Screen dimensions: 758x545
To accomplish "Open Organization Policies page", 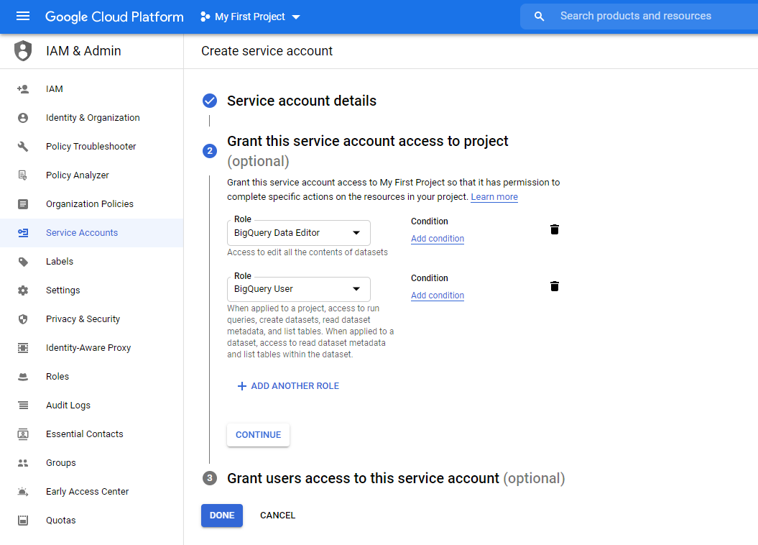I will pos(91,204).
